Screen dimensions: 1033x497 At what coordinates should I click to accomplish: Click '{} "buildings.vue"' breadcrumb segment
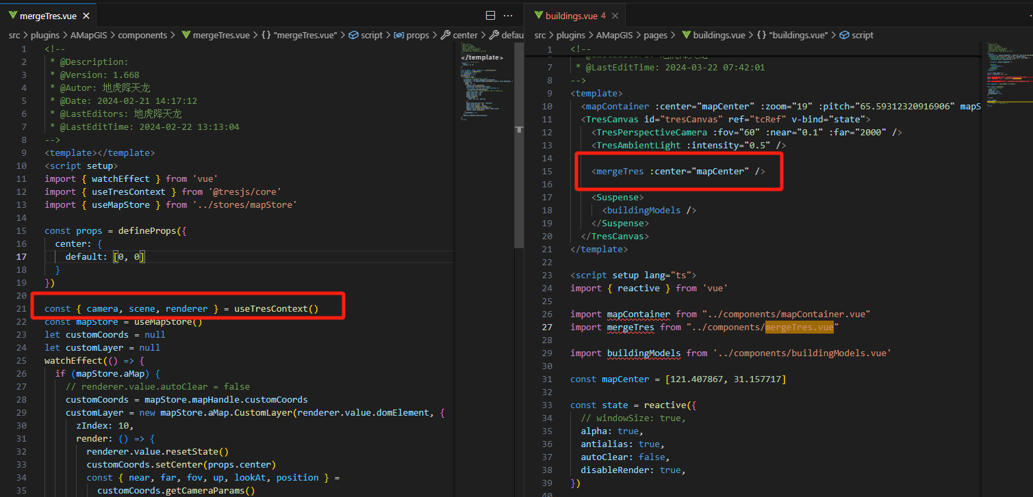tap(792, 35)
